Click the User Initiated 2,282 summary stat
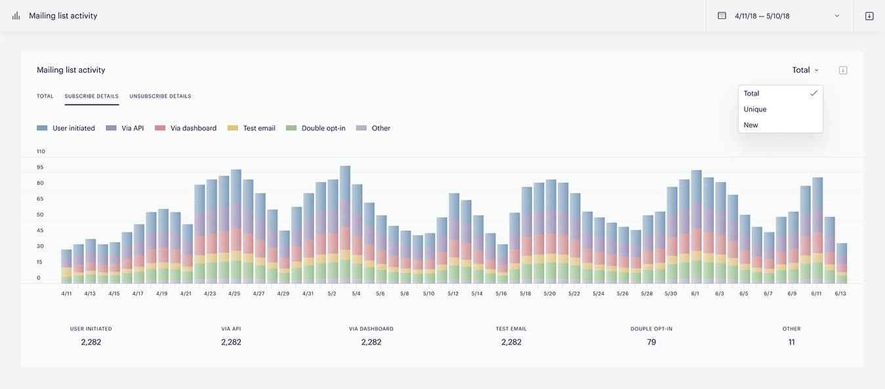Screen dimensions: 885x389 tap(91, 336)
